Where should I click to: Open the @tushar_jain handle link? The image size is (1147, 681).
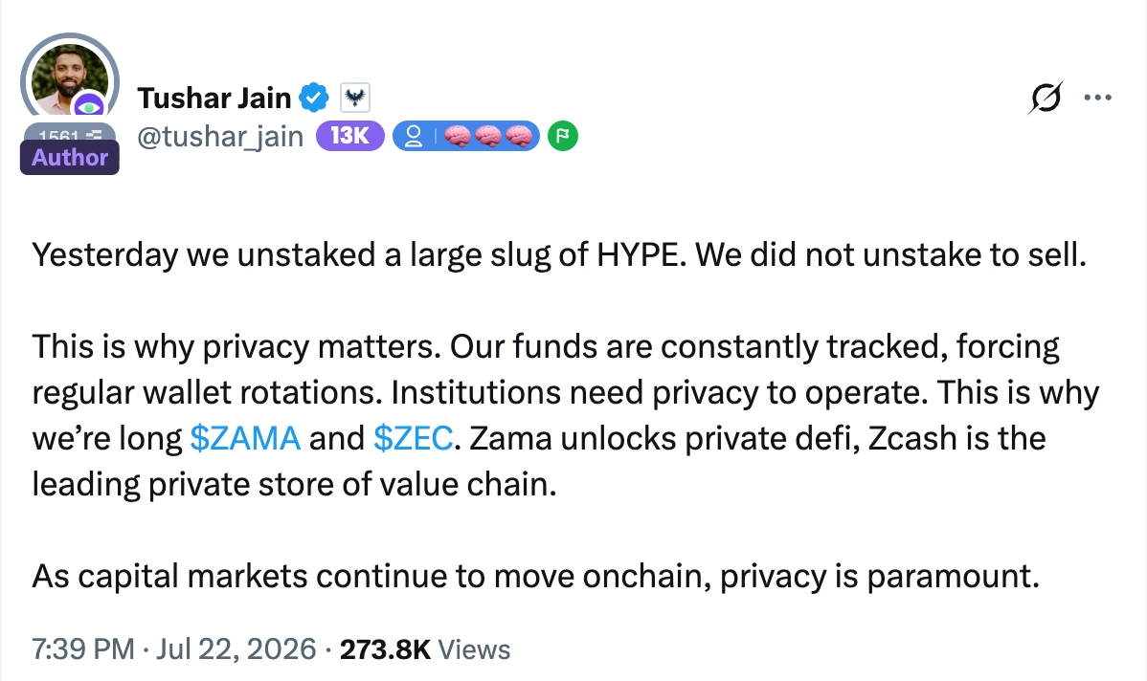click(x=220, y=137)
